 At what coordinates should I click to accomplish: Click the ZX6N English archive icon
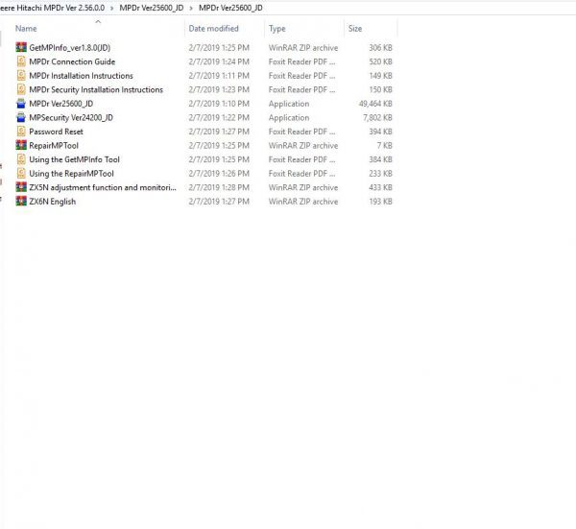(21, 201)
